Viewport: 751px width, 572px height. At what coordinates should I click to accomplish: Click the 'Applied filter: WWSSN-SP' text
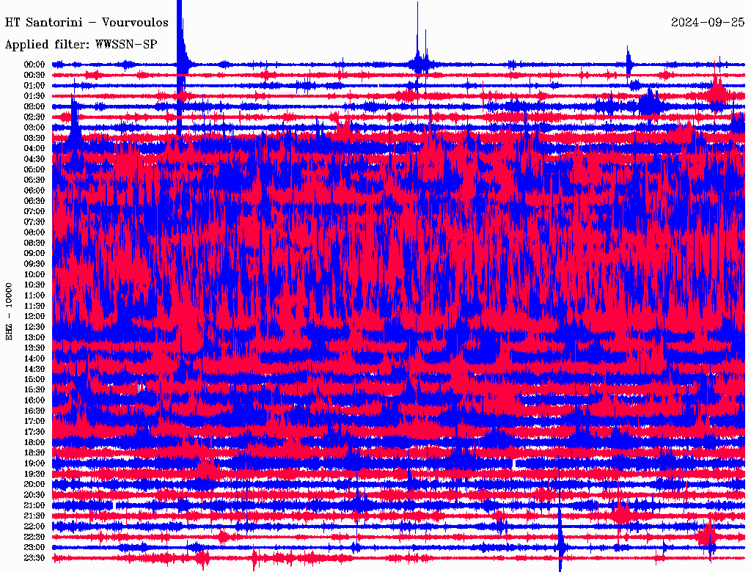pyautogui.click(x=81, y=45)
